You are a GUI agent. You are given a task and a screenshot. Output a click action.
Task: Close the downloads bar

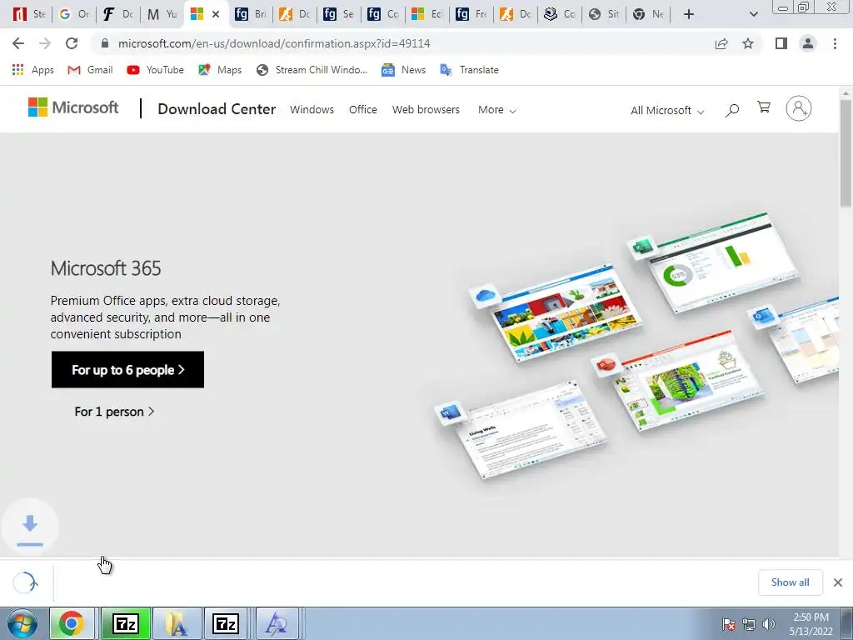tap(838, 582)
